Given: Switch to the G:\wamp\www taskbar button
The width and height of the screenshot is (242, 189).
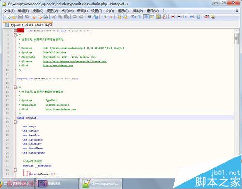Looking at the screenshot, I should click(x=101, y=184).
